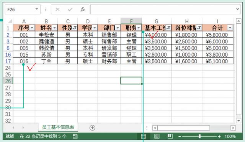Select cell with ¥1,800.00 allowance
Viewport: 245px width, 142px height.
tap(187, 35)
